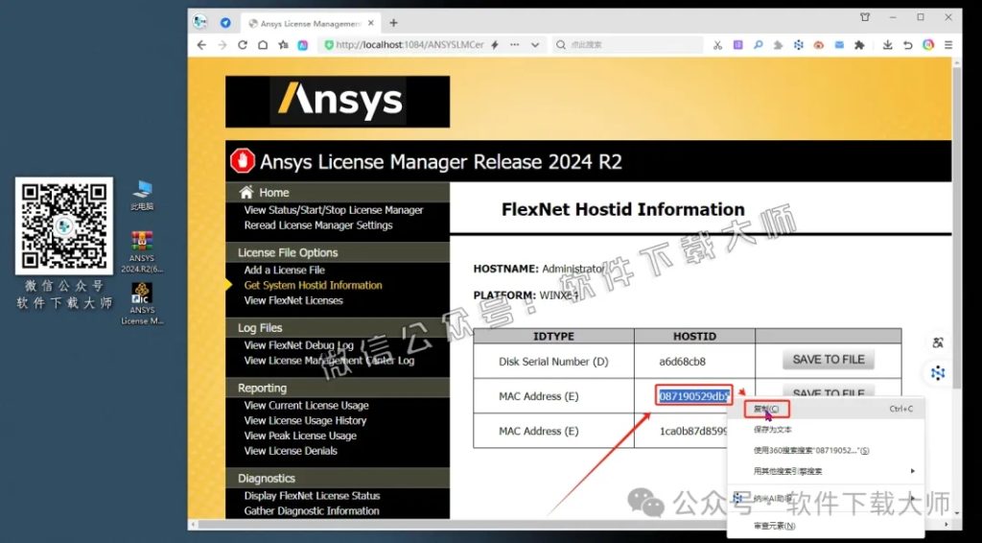The image size is (982, 543).
Task: Click the undo/restore closed tab icon
Action: point(907,45)
